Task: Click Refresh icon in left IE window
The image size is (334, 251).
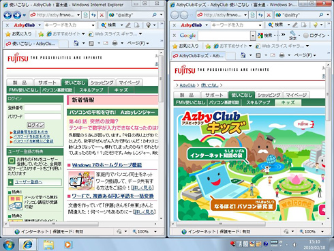Action: (x=93, y=15)
